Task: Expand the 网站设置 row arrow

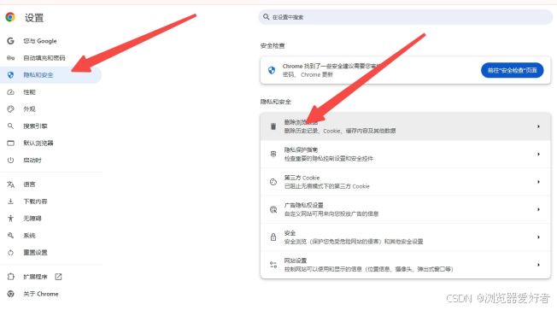Action: tap(538, 265)
